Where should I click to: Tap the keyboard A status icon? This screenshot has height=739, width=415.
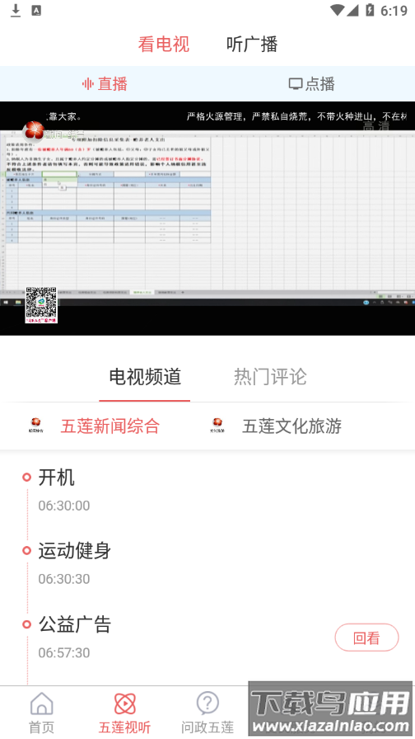[36, 11]
